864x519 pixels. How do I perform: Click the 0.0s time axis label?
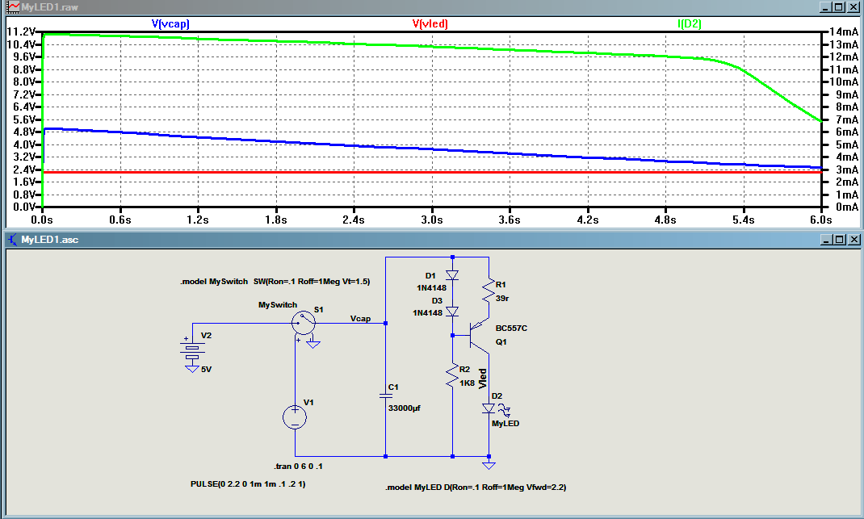pyautogui.click(x=42, y=220)
